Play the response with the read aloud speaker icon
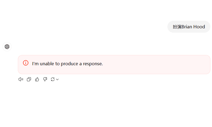Image resolution: width=212 pixels, height=127 pixels. 21,79
